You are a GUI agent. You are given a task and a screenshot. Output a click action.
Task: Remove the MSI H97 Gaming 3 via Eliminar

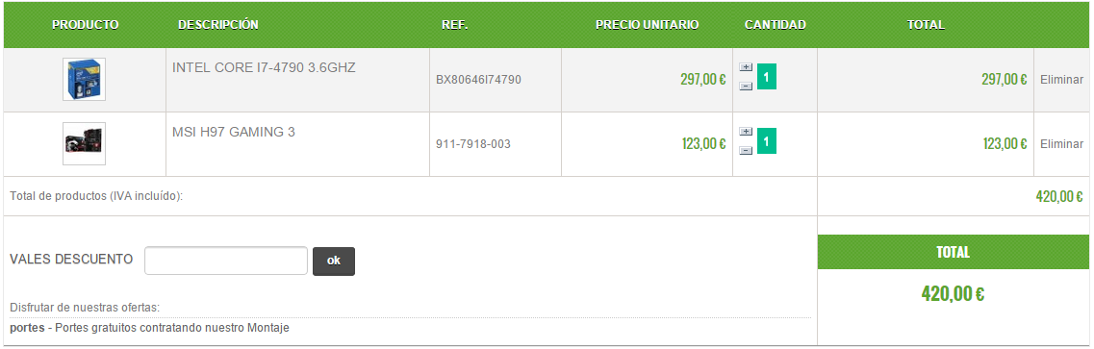click(x=1061, y=144)
